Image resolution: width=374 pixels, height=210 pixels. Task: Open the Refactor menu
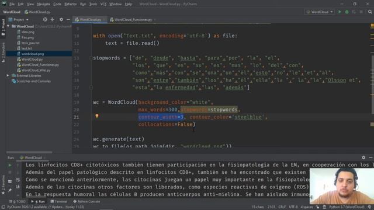coord(71,4)
